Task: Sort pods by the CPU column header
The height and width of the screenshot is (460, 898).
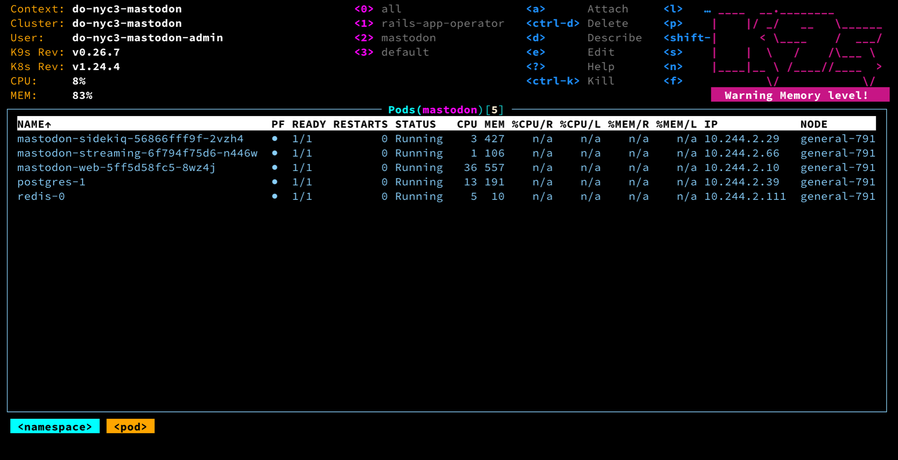Action: (x=467, y=124)
